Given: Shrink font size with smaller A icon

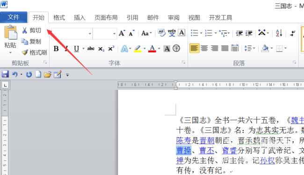Looking at the screenshot, I should (x=131, y=33).
